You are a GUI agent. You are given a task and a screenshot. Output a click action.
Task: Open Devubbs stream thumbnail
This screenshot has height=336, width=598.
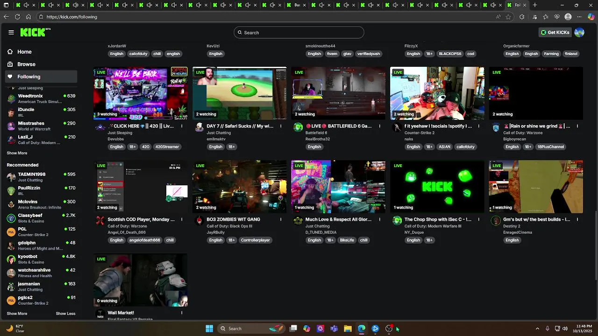click(141, 93)
